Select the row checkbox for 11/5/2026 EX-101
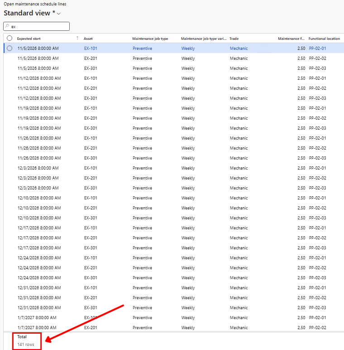The image size is (344, 350). pyautogui.click(x=10, y=48)
